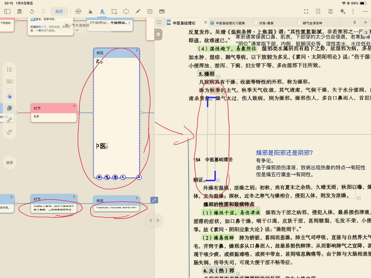This screenshot has height=278, width=371.
Task: Switch to 试卷-藏象 tab
Action: (266, 23)
